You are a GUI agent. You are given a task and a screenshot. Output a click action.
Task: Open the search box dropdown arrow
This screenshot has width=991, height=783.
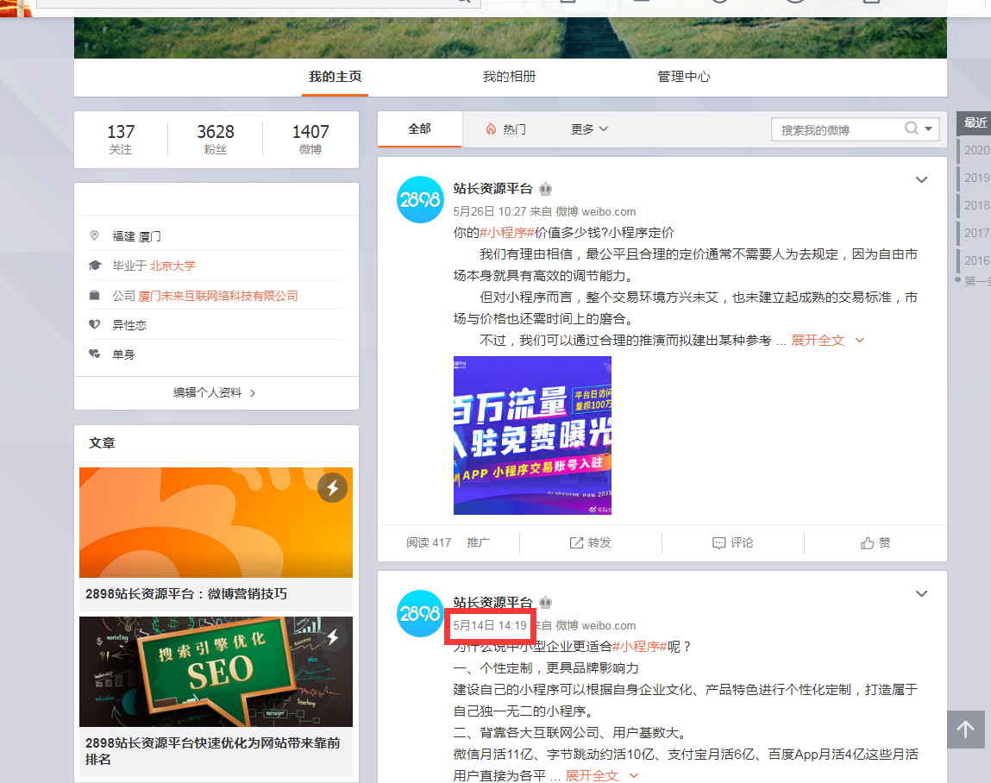tap(929, 129)
